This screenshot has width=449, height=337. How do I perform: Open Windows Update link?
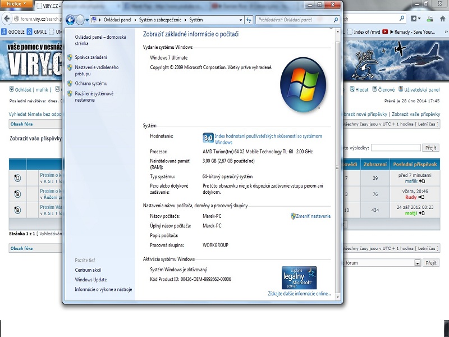pos(91,280)
